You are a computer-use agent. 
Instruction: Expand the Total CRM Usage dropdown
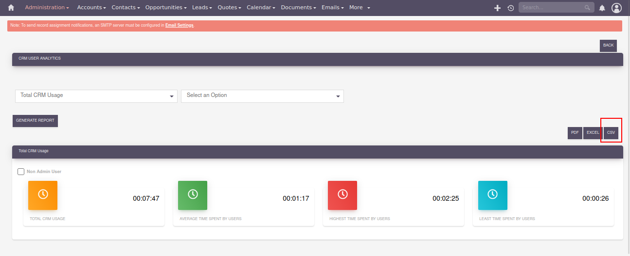coord(96,96)
